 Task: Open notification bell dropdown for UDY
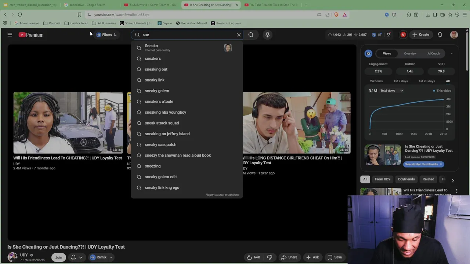pos(77,257)
